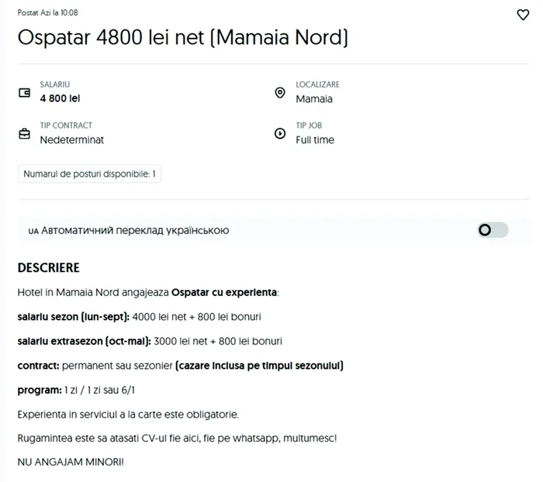Save listing with the heart favorite icon

coord(523,15)
